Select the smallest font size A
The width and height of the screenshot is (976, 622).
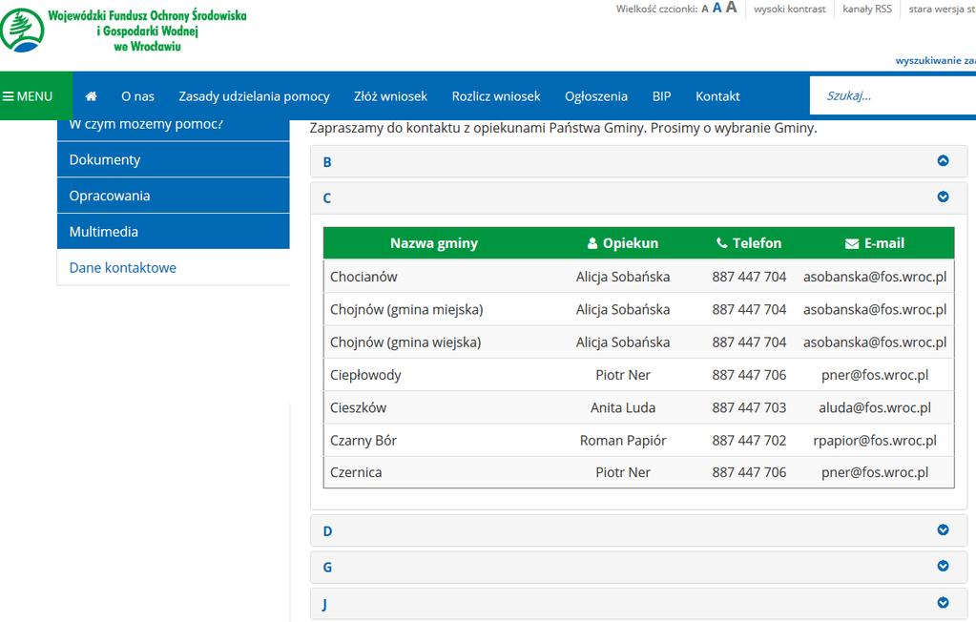(x=705, y=10)
